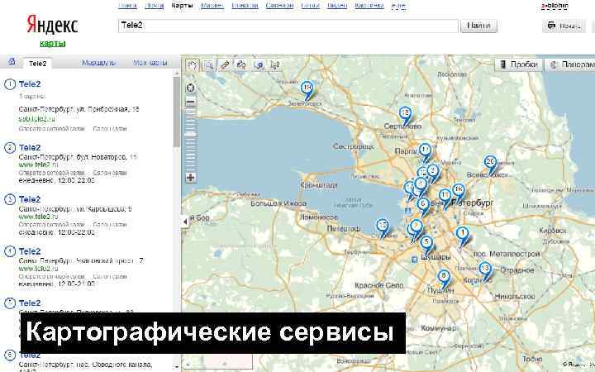Click numbered circle 4 in results list
595x372 pixels.
[10, 251]
